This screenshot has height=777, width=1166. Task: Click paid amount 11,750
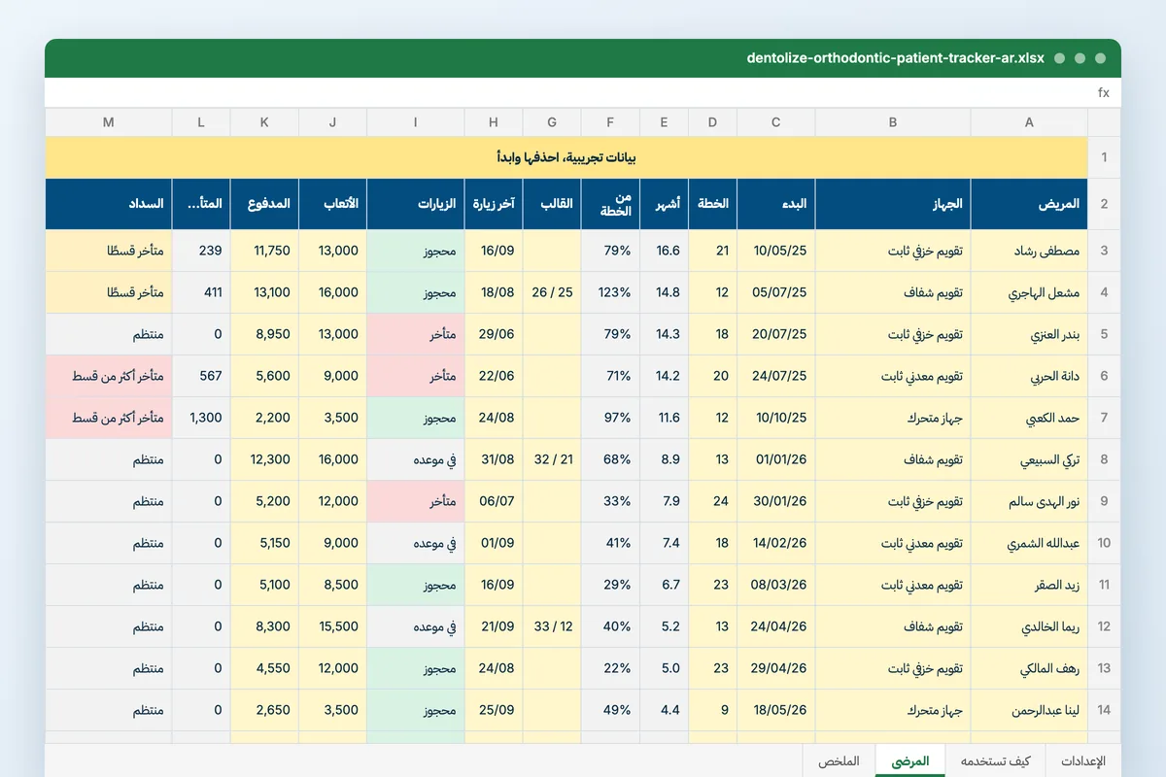[264, 251]
